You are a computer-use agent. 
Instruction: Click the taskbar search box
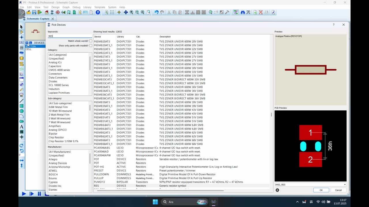184,202
